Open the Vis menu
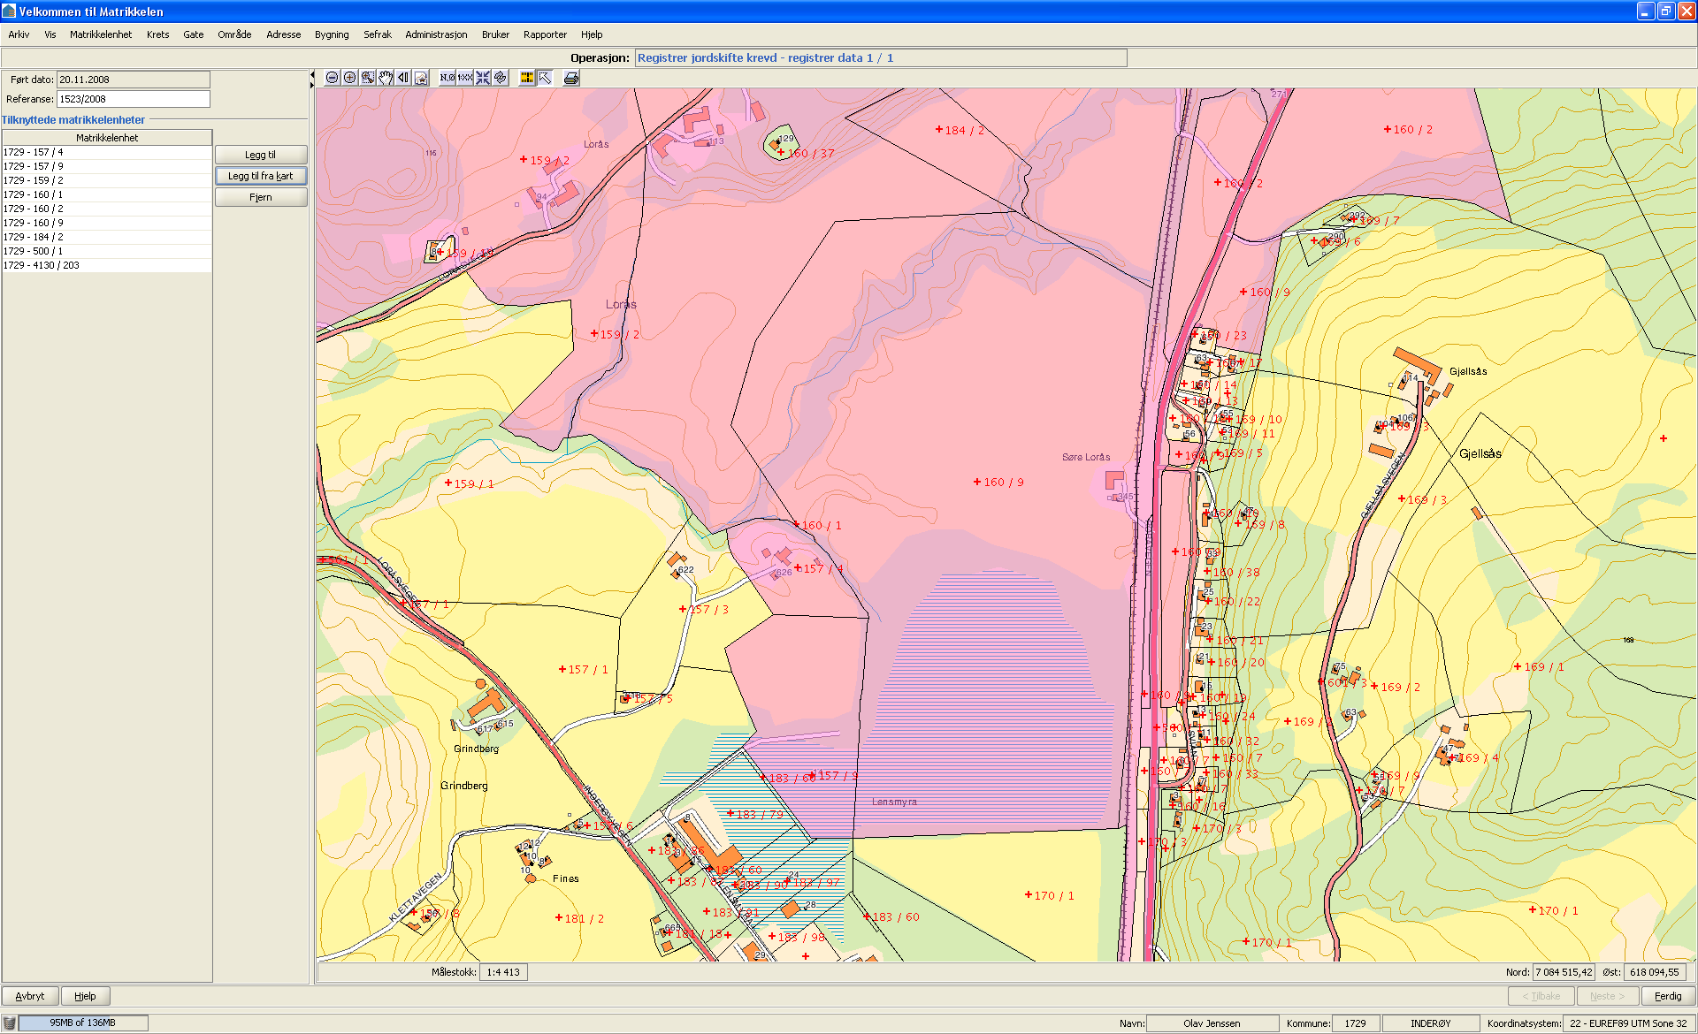1698x1034 pixels. (50, 34)
